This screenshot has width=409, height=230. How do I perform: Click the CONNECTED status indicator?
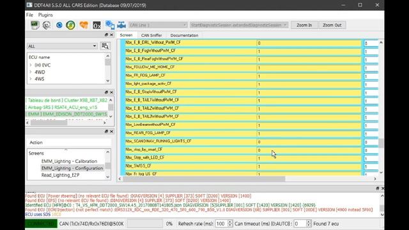click(41, 224)
